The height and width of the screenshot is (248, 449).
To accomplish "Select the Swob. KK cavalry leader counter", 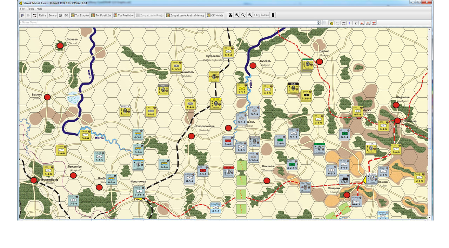I will click(x=126, y=110).
